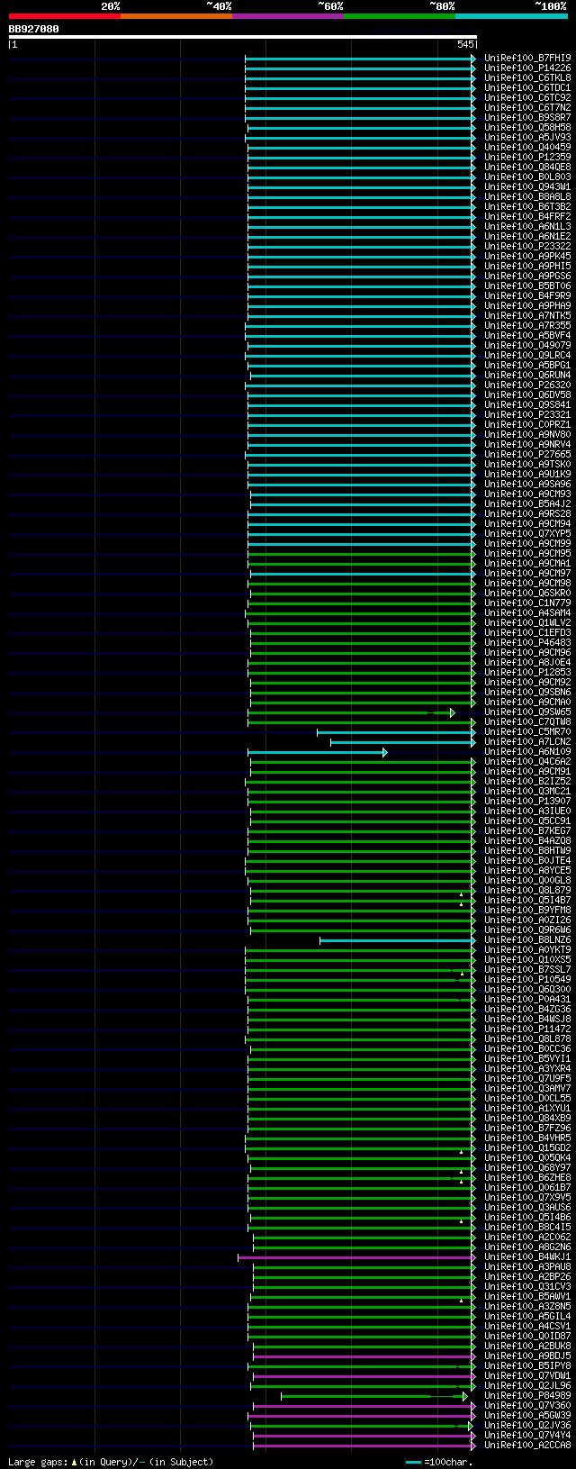Click hit label UniRef100_Q4C6A2
Viewport: 576px width, 1469px height.
tap(527, 761)
